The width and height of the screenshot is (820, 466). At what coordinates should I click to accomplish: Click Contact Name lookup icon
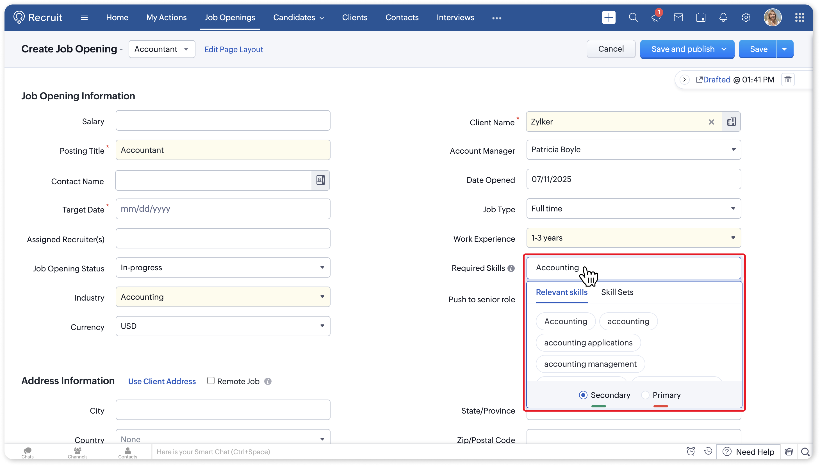tap(321, 180)
